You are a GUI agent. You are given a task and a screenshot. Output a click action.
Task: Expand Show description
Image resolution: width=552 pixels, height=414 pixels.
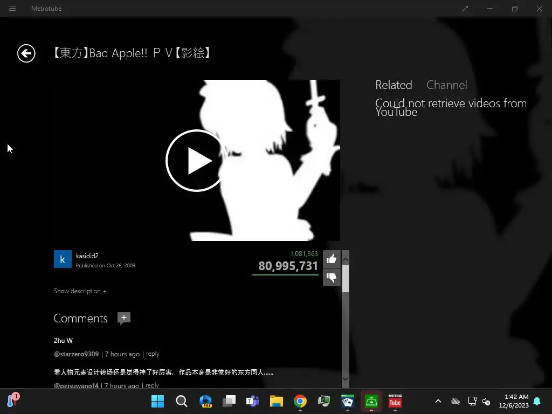(x=80, y=291)
